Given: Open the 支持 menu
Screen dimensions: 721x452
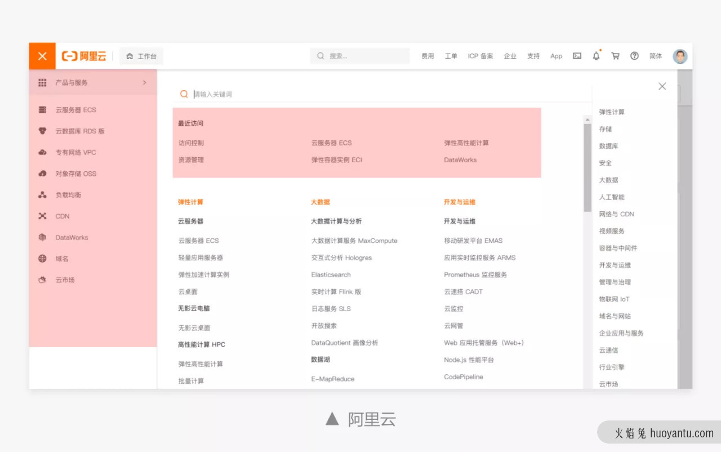Looking at the screenshot, I should [x=533, y=56].
